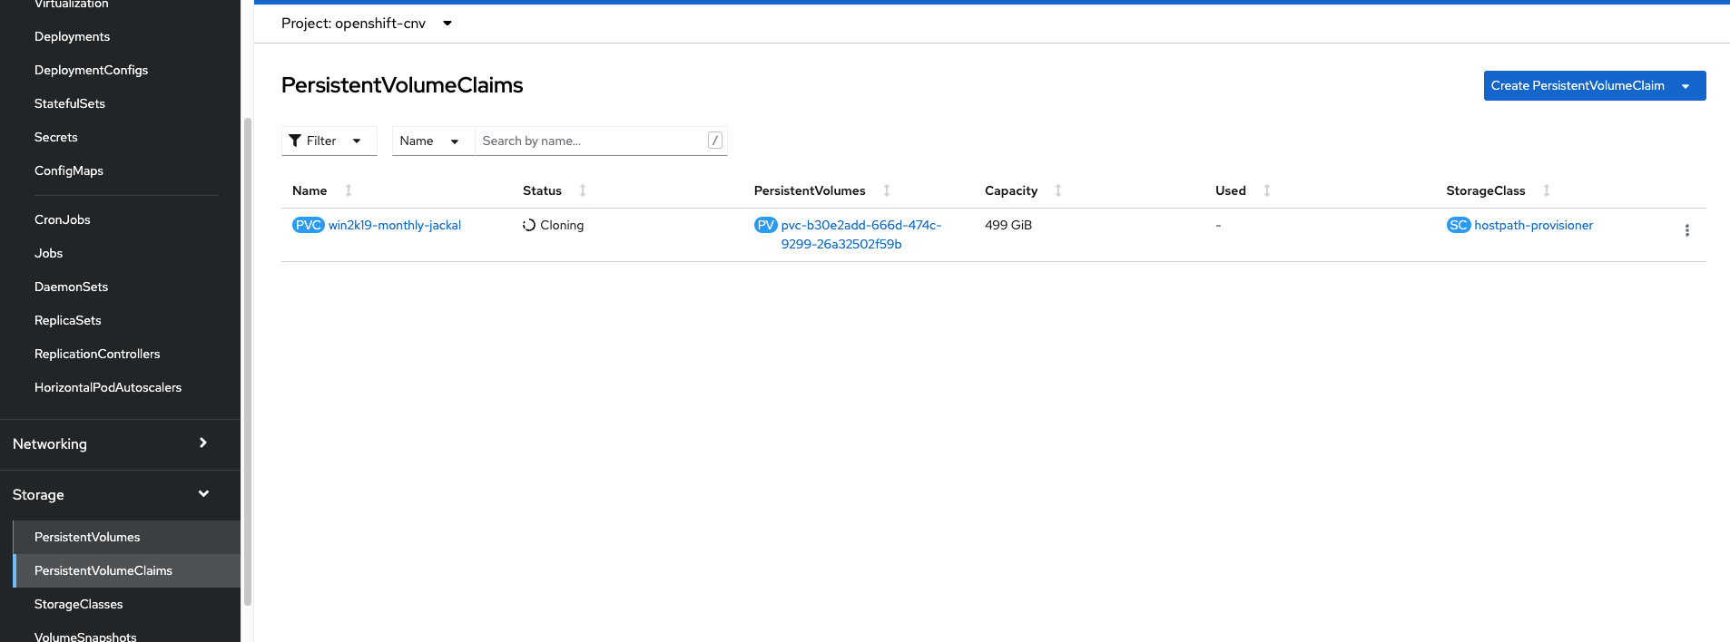
Task: Go to Deployments in sidebar
Action: (72, 36)
